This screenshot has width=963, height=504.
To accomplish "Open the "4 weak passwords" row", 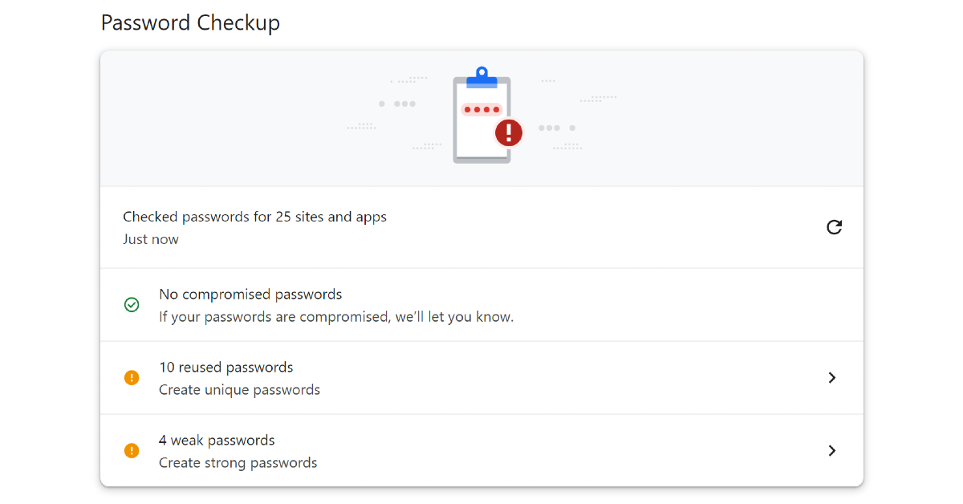I will [x=217, y=441].
